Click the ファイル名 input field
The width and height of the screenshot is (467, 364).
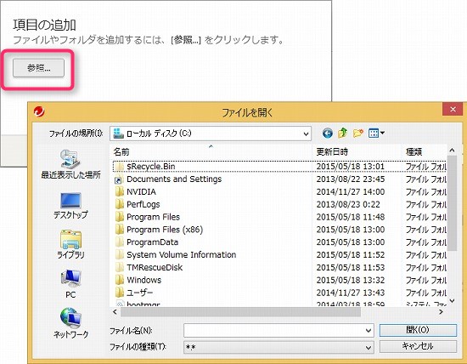[x=274, y=331]
